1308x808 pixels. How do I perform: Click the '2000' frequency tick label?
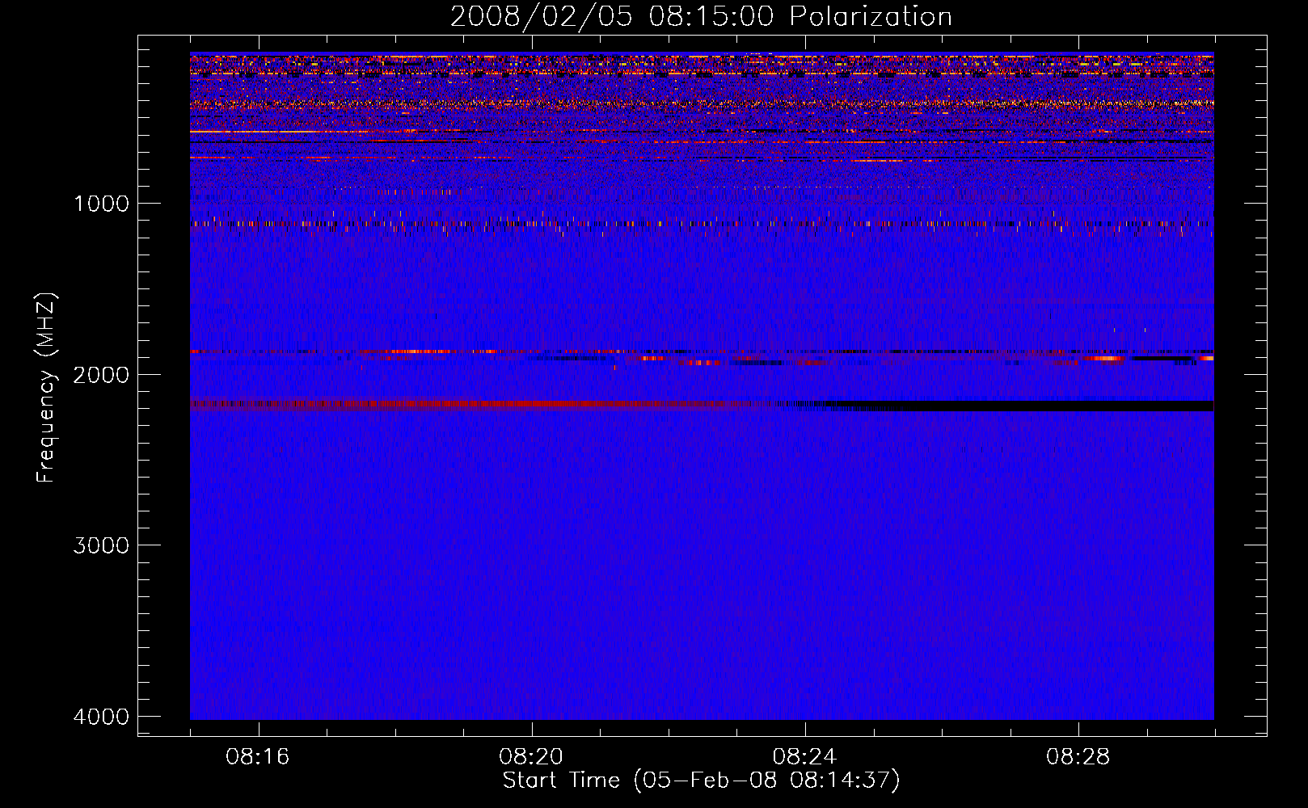pos(101,374)
